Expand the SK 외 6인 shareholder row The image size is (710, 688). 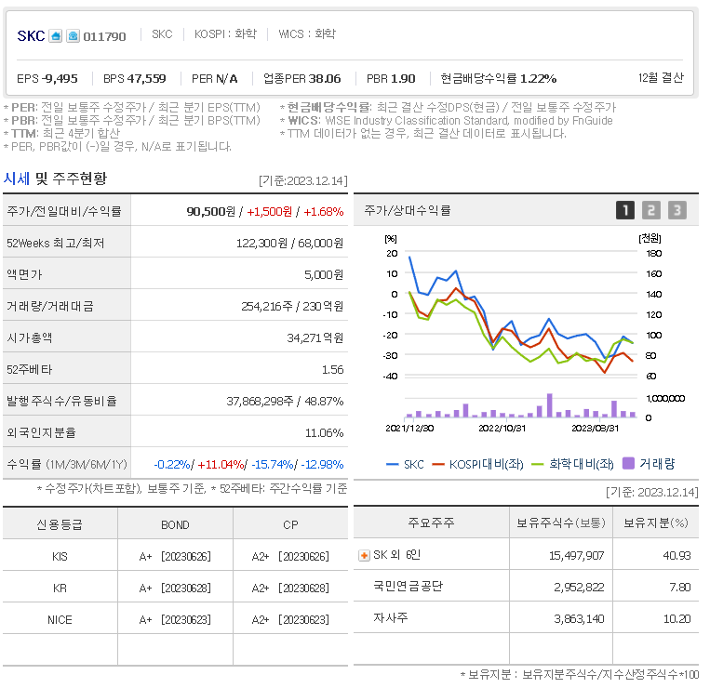[364, 555]
